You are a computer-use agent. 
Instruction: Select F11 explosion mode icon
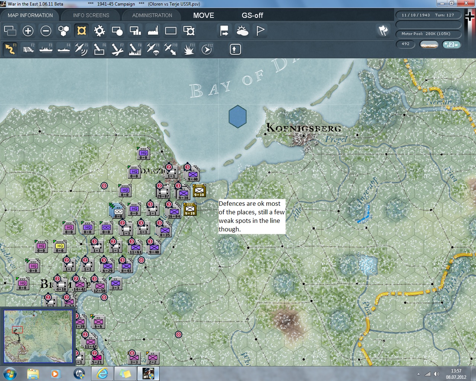tap(189, 49)
